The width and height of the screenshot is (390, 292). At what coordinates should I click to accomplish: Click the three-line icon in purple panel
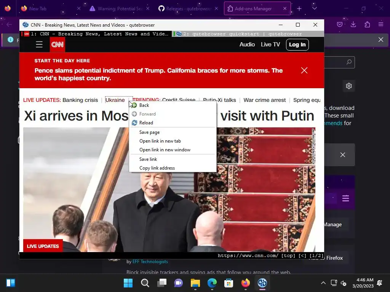[345, 198]
